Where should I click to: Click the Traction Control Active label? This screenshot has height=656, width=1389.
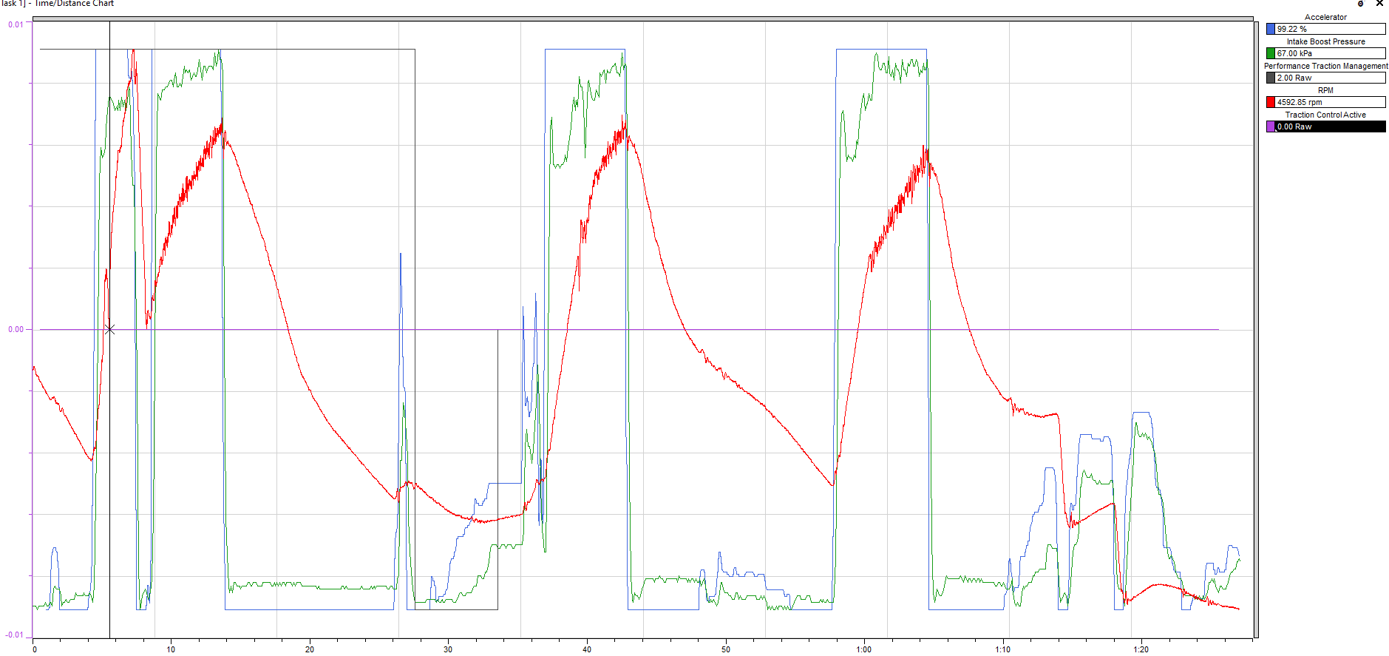1325,115
